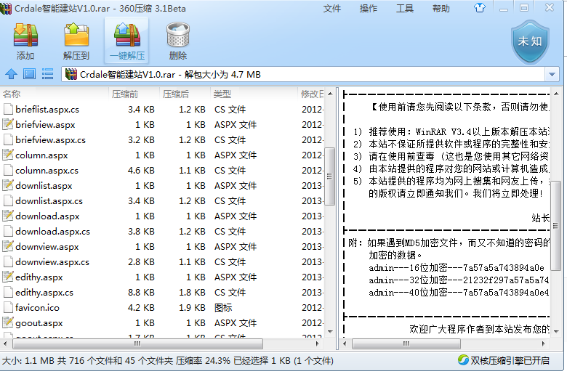
Task: Click 3.8 KB size of download.aspx.cs
Action: pos(141,231)
